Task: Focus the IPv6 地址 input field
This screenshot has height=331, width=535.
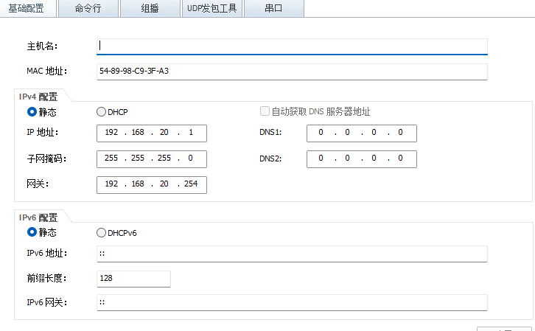Action: point(292,254)
